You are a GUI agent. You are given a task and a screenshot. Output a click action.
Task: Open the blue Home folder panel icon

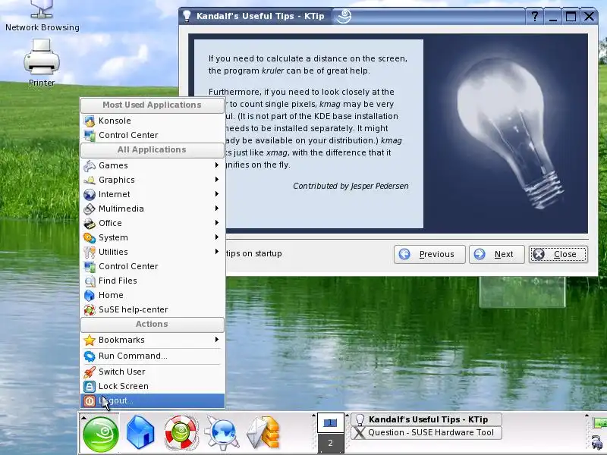140,432
